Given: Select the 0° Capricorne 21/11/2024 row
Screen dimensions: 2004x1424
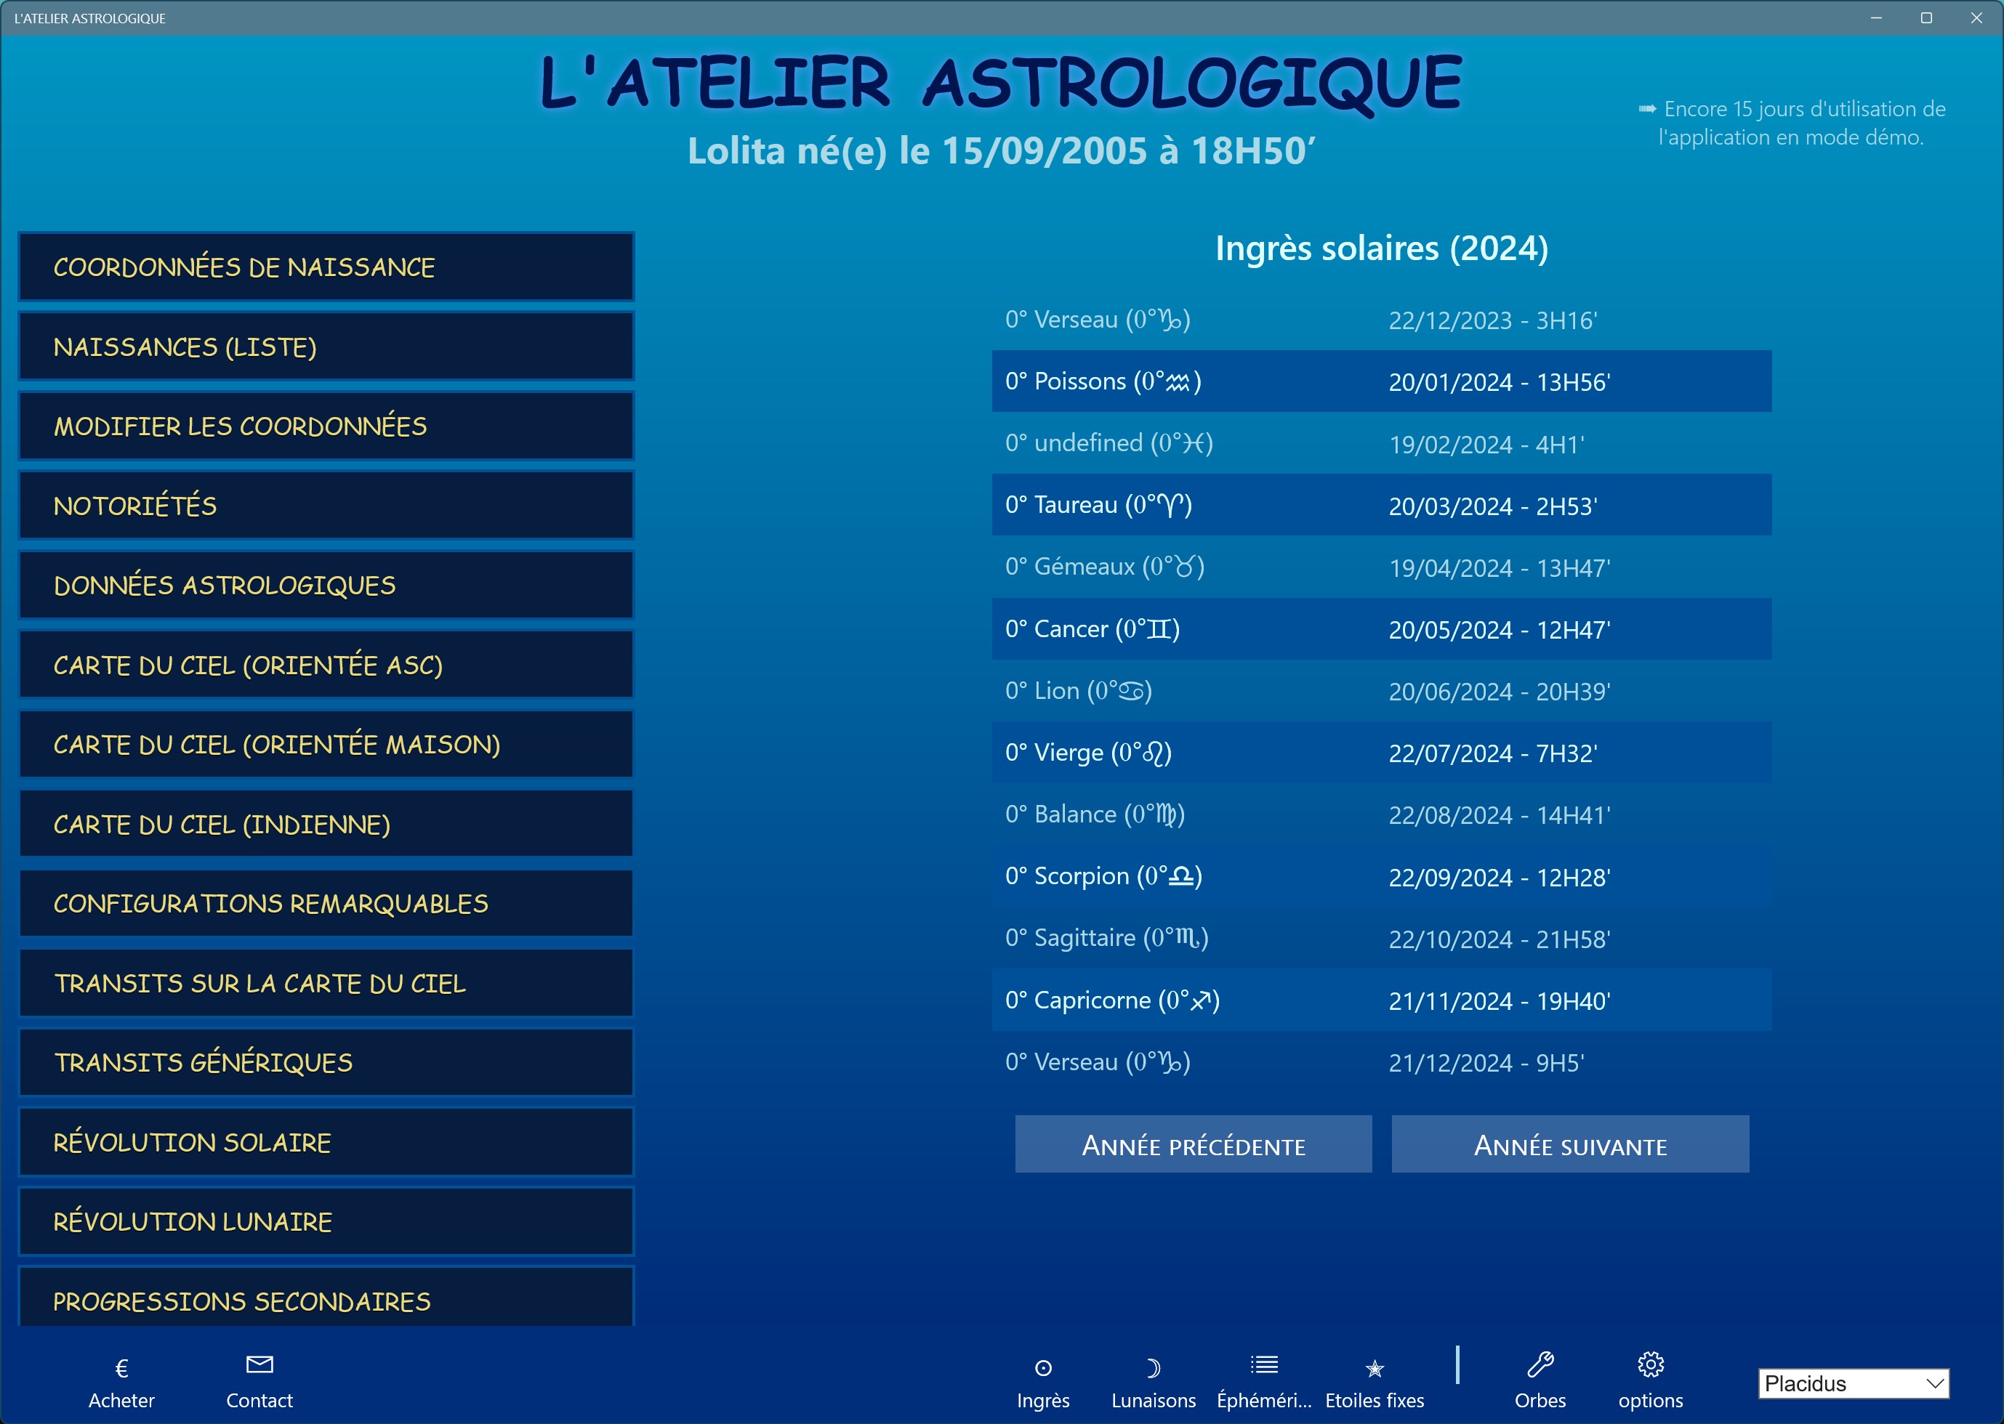Looking at the screenshot, I should (1380, 1000).
